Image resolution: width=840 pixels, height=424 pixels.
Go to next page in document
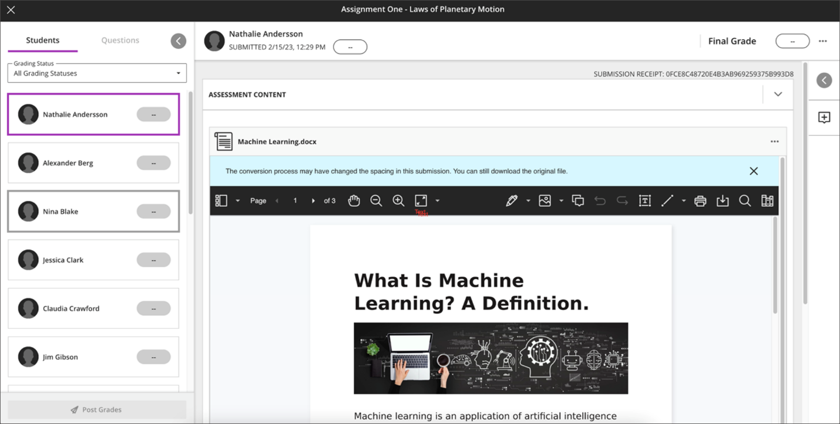coord(314,201)
